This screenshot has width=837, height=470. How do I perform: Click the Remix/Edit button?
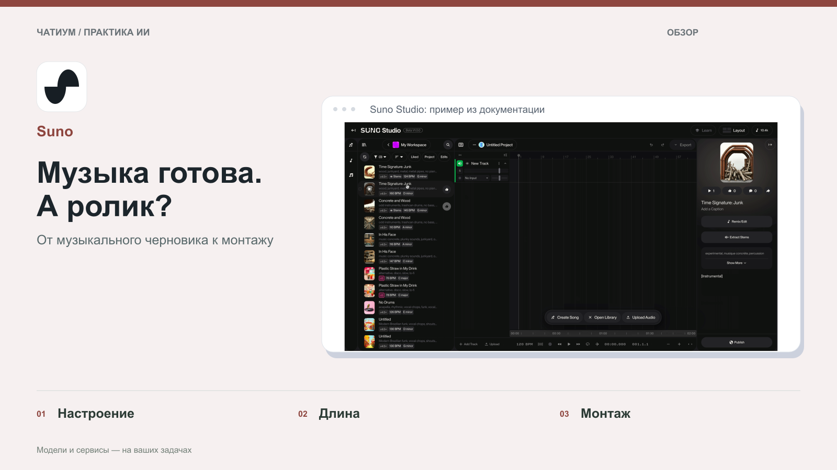coord(737,221)
